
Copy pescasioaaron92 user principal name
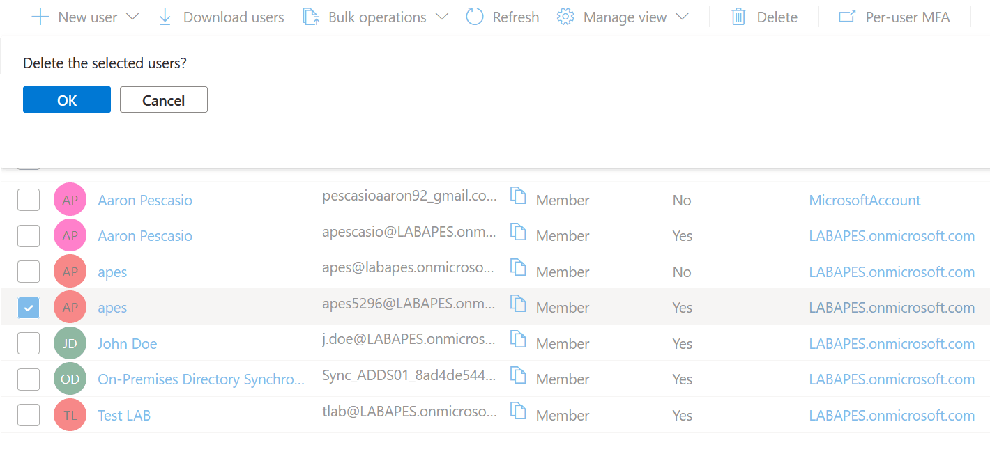tap(517, 196)
